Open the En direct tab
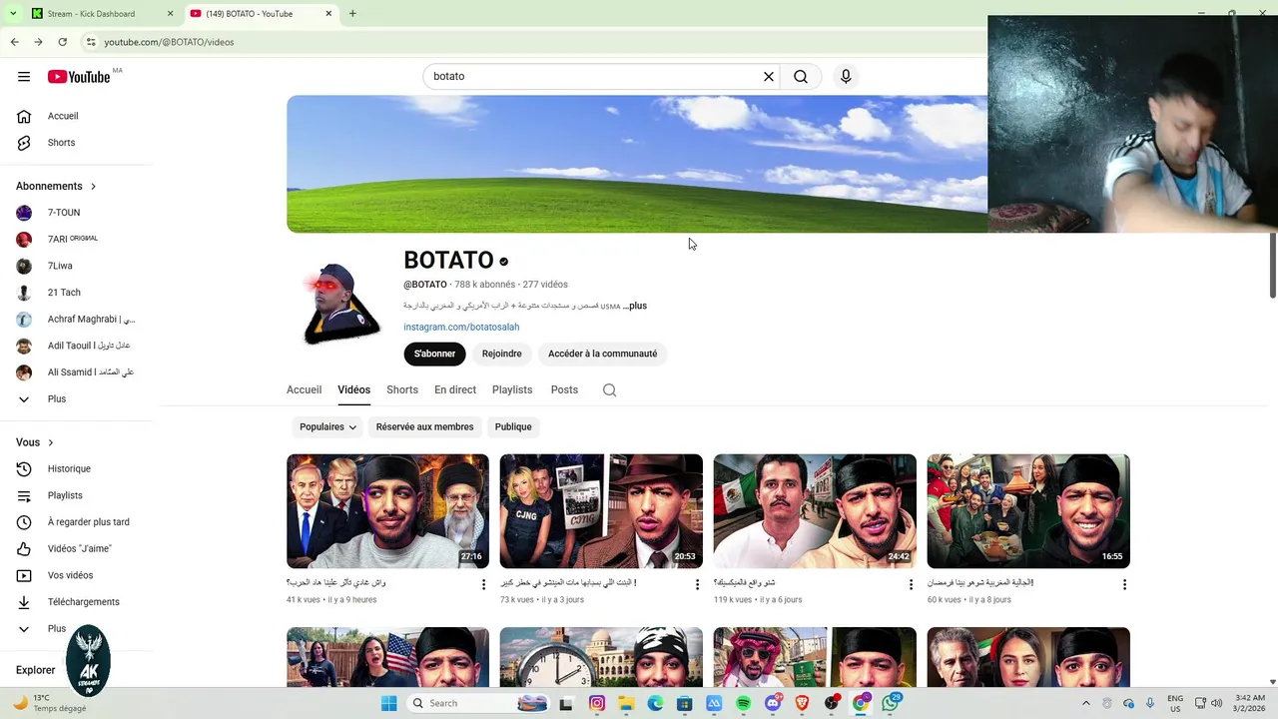 (455, 390)
